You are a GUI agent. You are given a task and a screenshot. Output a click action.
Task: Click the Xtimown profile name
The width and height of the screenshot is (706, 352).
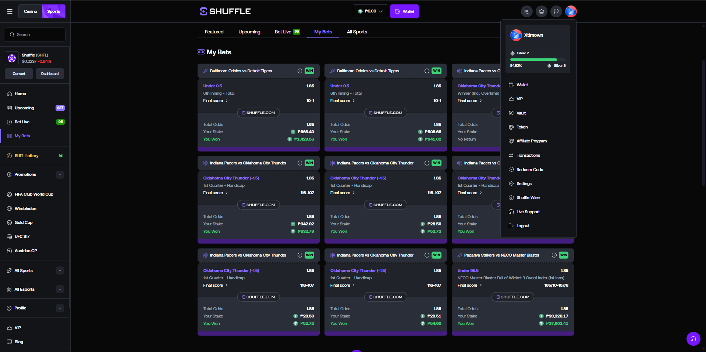tap(533, 35)
